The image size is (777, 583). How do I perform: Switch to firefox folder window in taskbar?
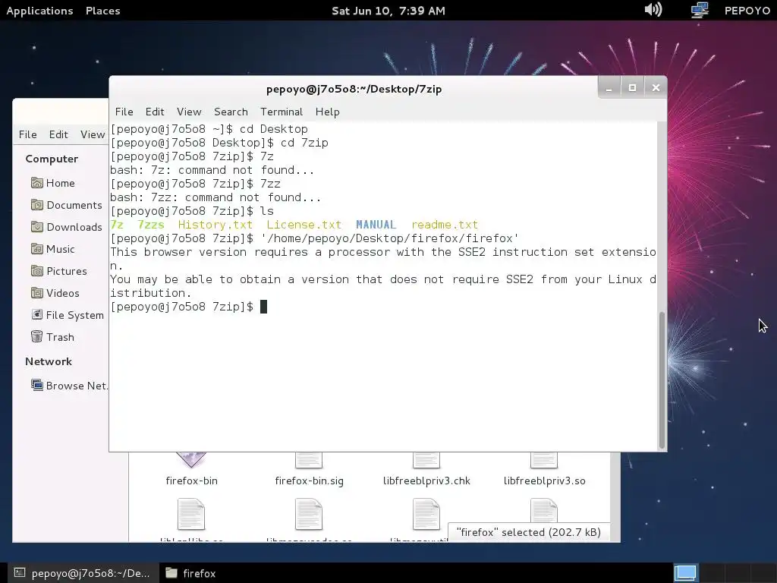pyautogui.click(x=190, y=573)
